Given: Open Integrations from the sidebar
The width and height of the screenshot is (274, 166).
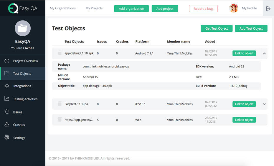Looking at the screenshot, I should point(22,86).
